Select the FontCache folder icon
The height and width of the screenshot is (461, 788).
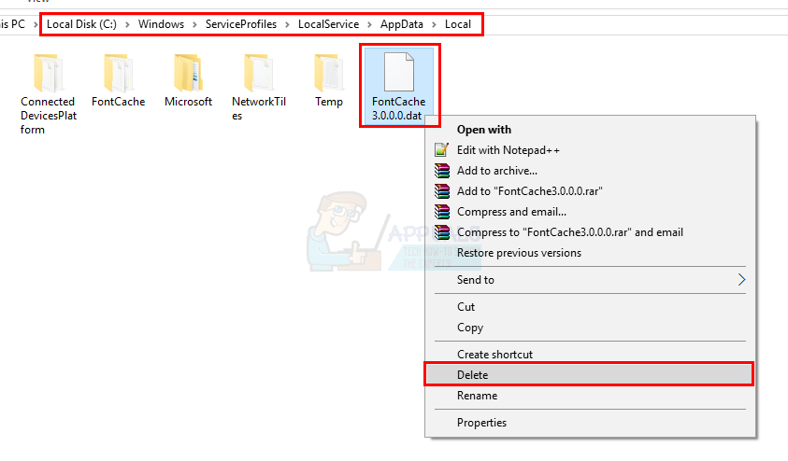tap(118, 73)
